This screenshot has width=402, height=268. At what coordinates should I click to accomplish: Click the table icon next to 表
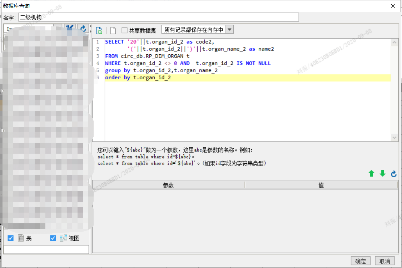pyautogui.click(x=21, y=238)
